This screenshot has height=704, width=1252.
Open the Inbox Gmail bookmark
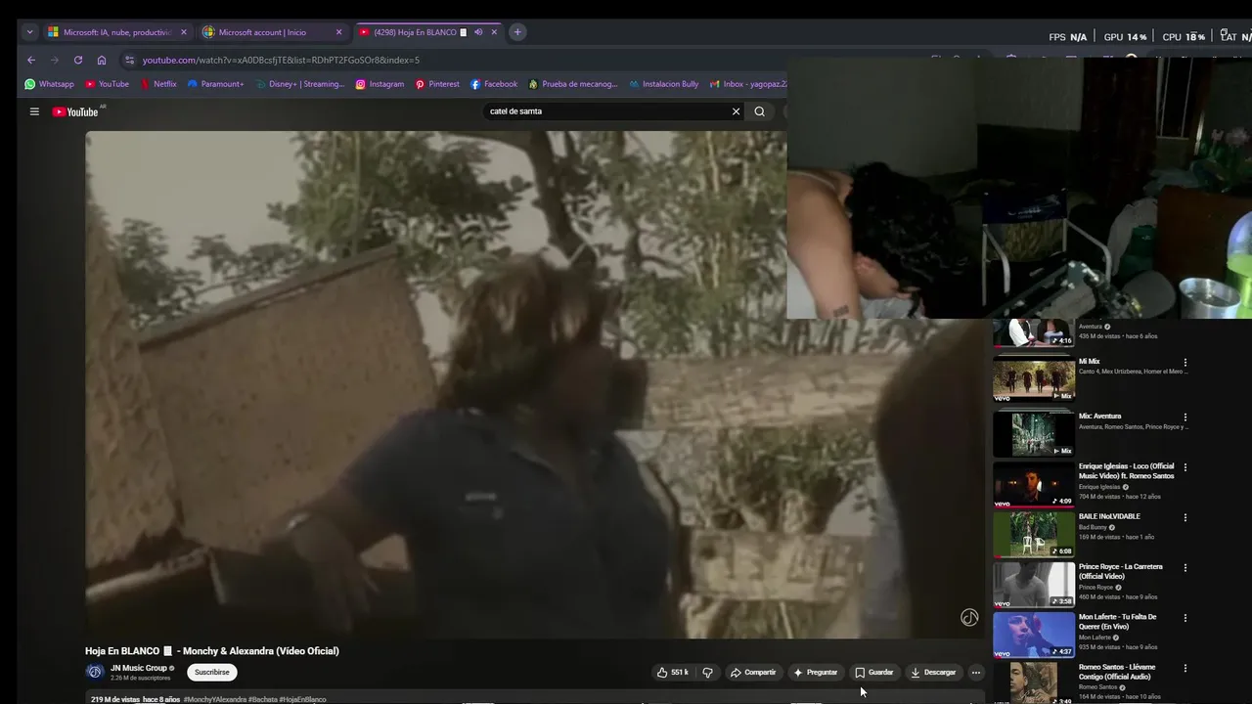(748, 84)
